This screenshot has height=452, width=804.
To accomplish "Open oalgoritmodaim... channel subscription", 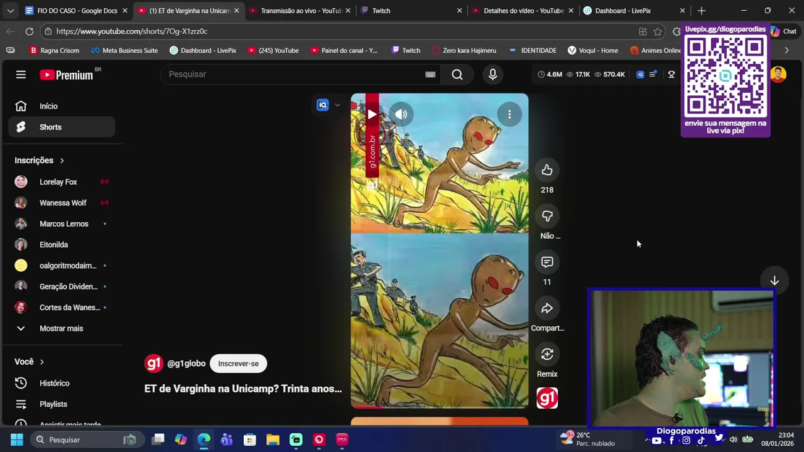I will coord(62,266).
